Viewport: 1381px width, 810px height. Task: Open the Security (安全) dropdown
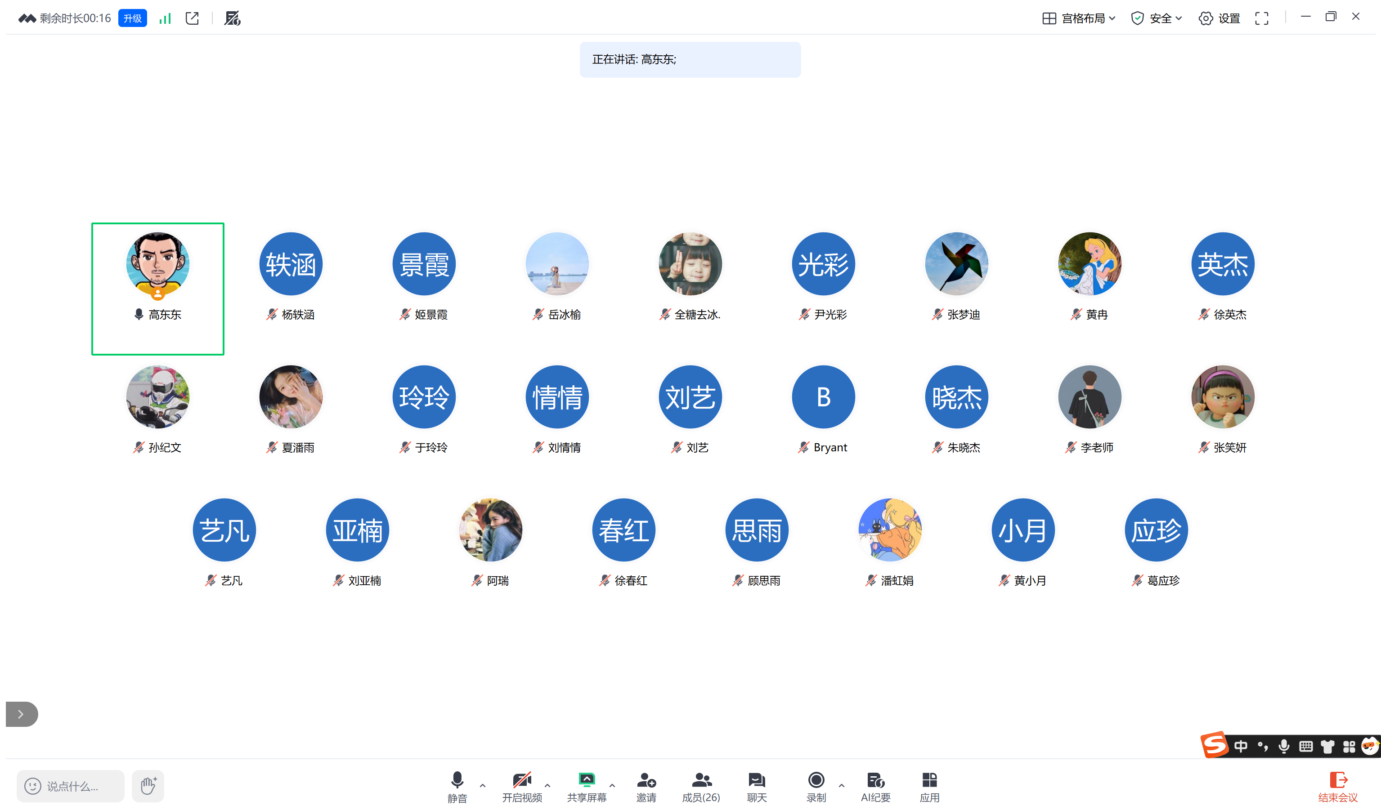point(1157,18)
